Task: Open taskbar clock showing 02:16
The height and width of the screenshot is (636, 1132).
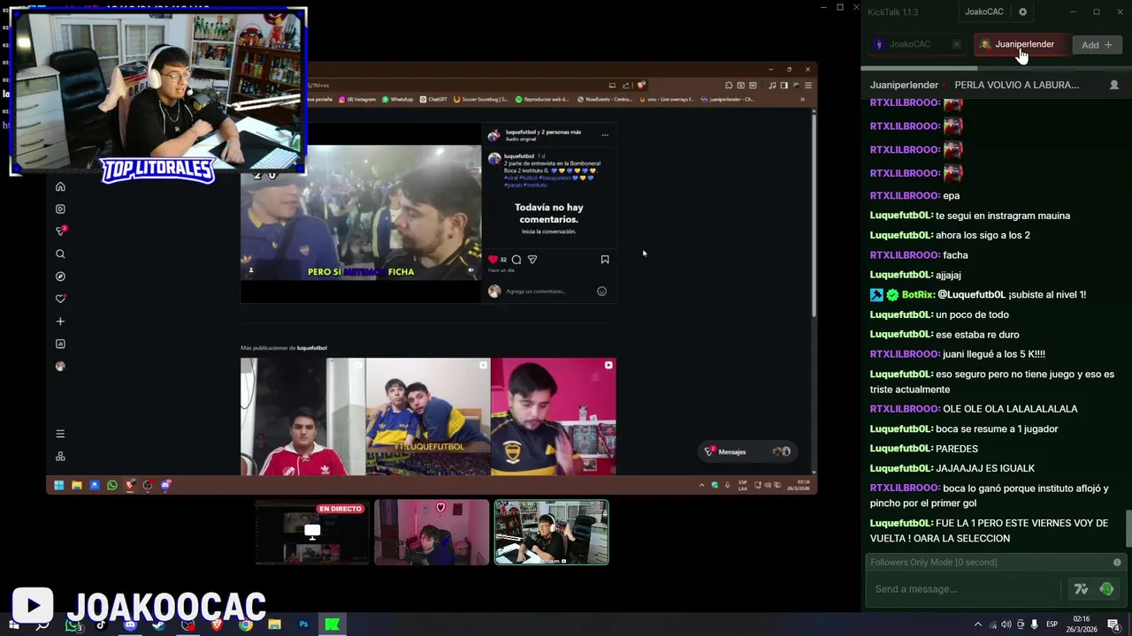Action: tap(1082, 624)
